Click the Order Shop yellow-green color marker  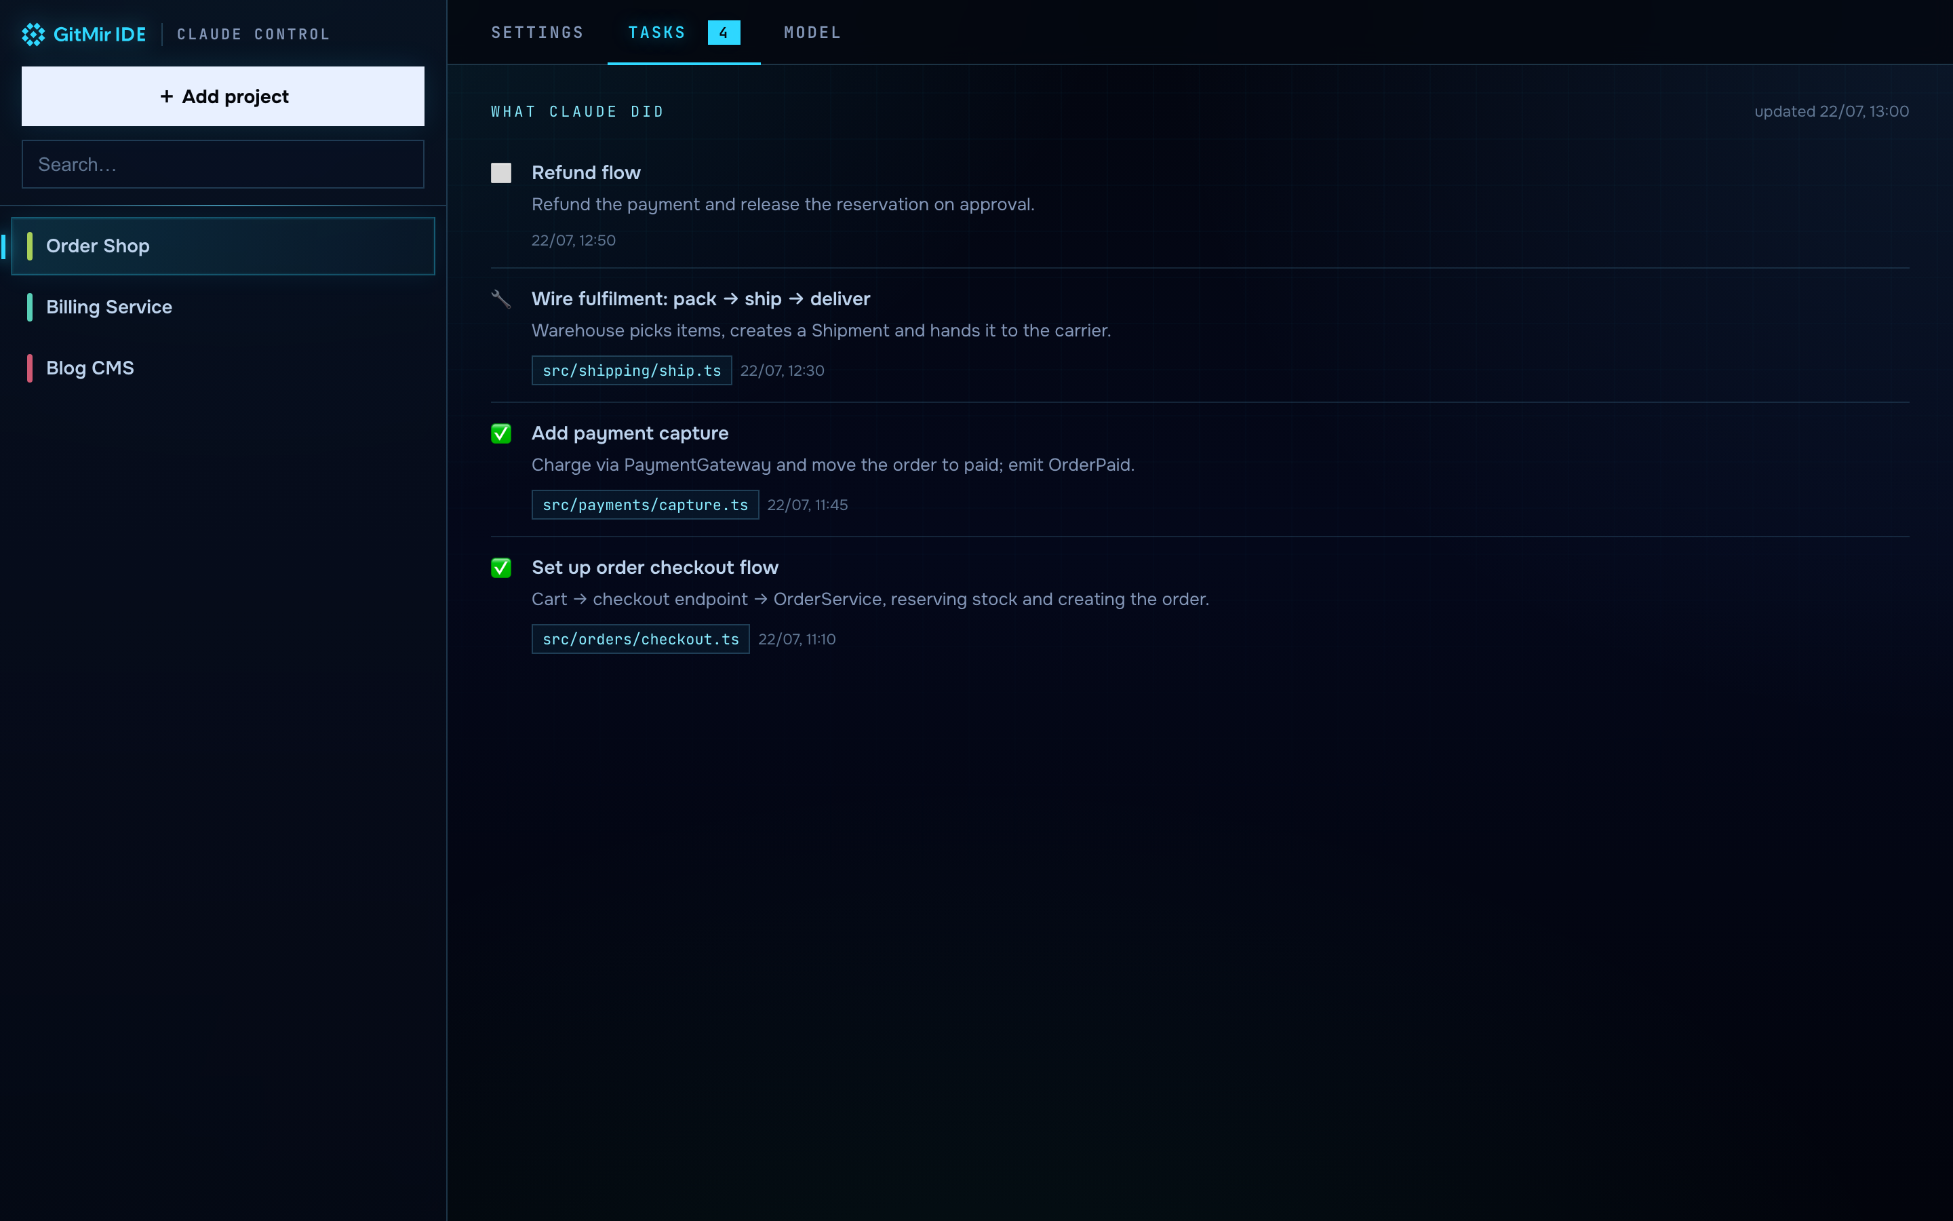tap(30, 246)
